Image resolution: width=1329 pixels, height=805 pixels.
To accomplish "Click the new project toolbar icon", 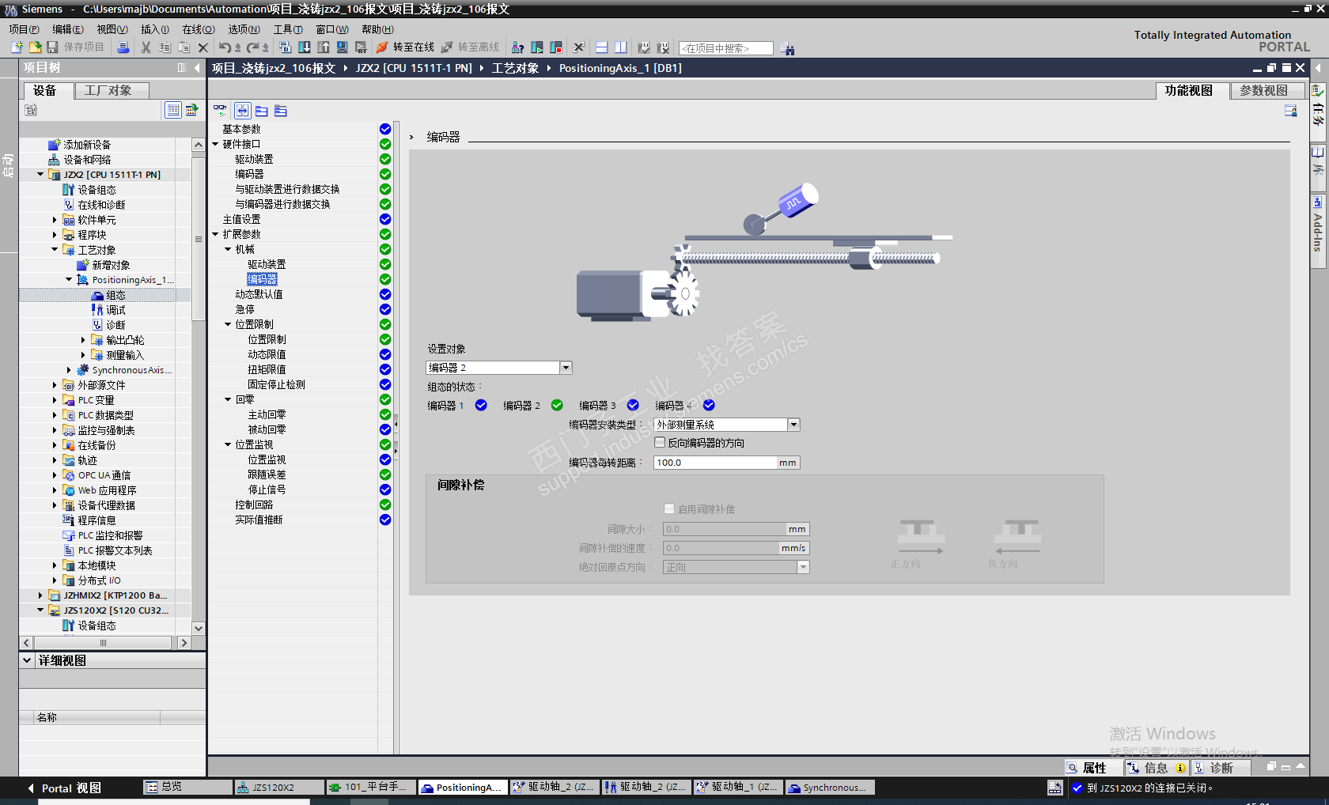I will 17,47.
